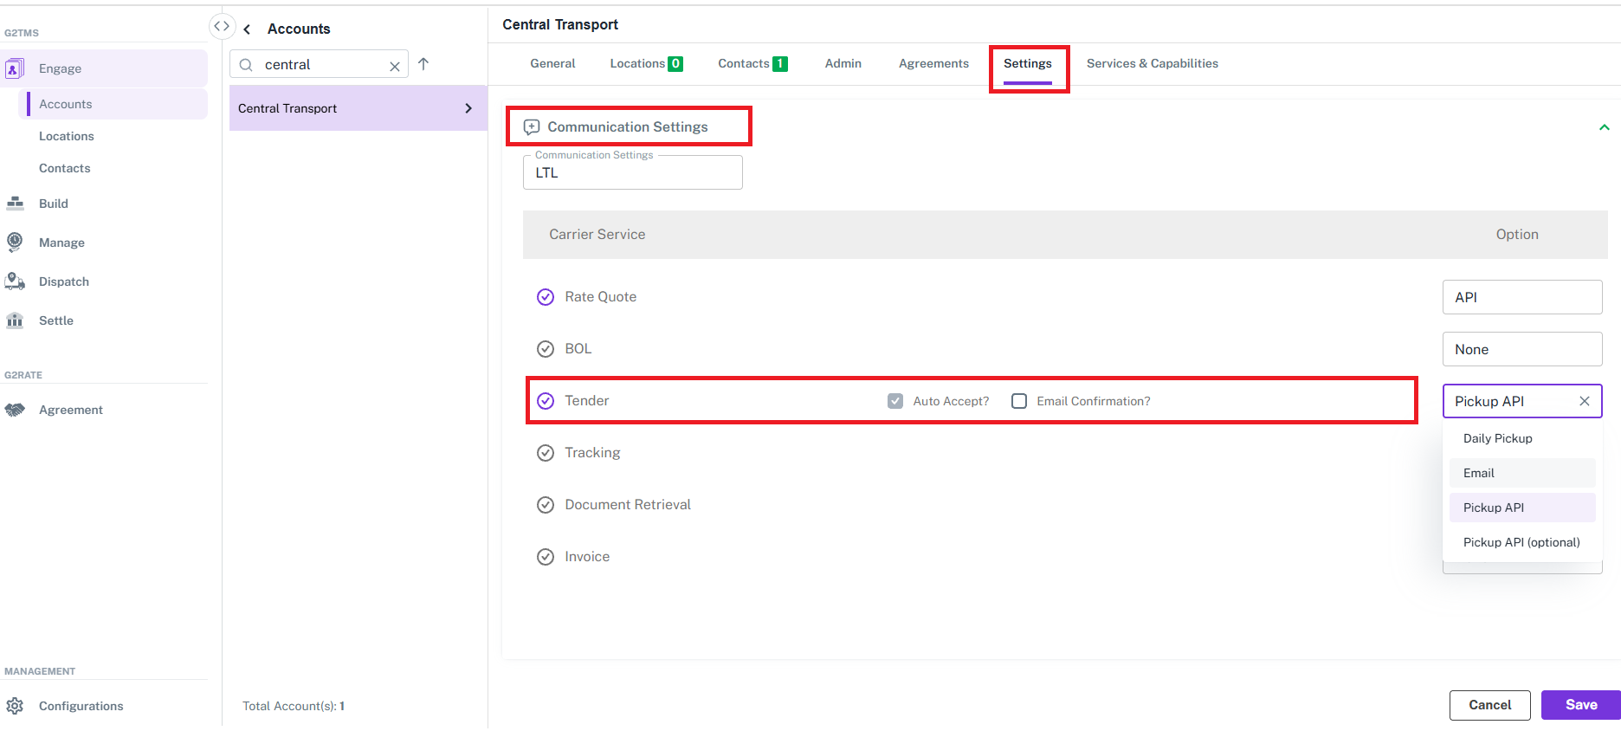Click the Cancel button

(1489, 705)
